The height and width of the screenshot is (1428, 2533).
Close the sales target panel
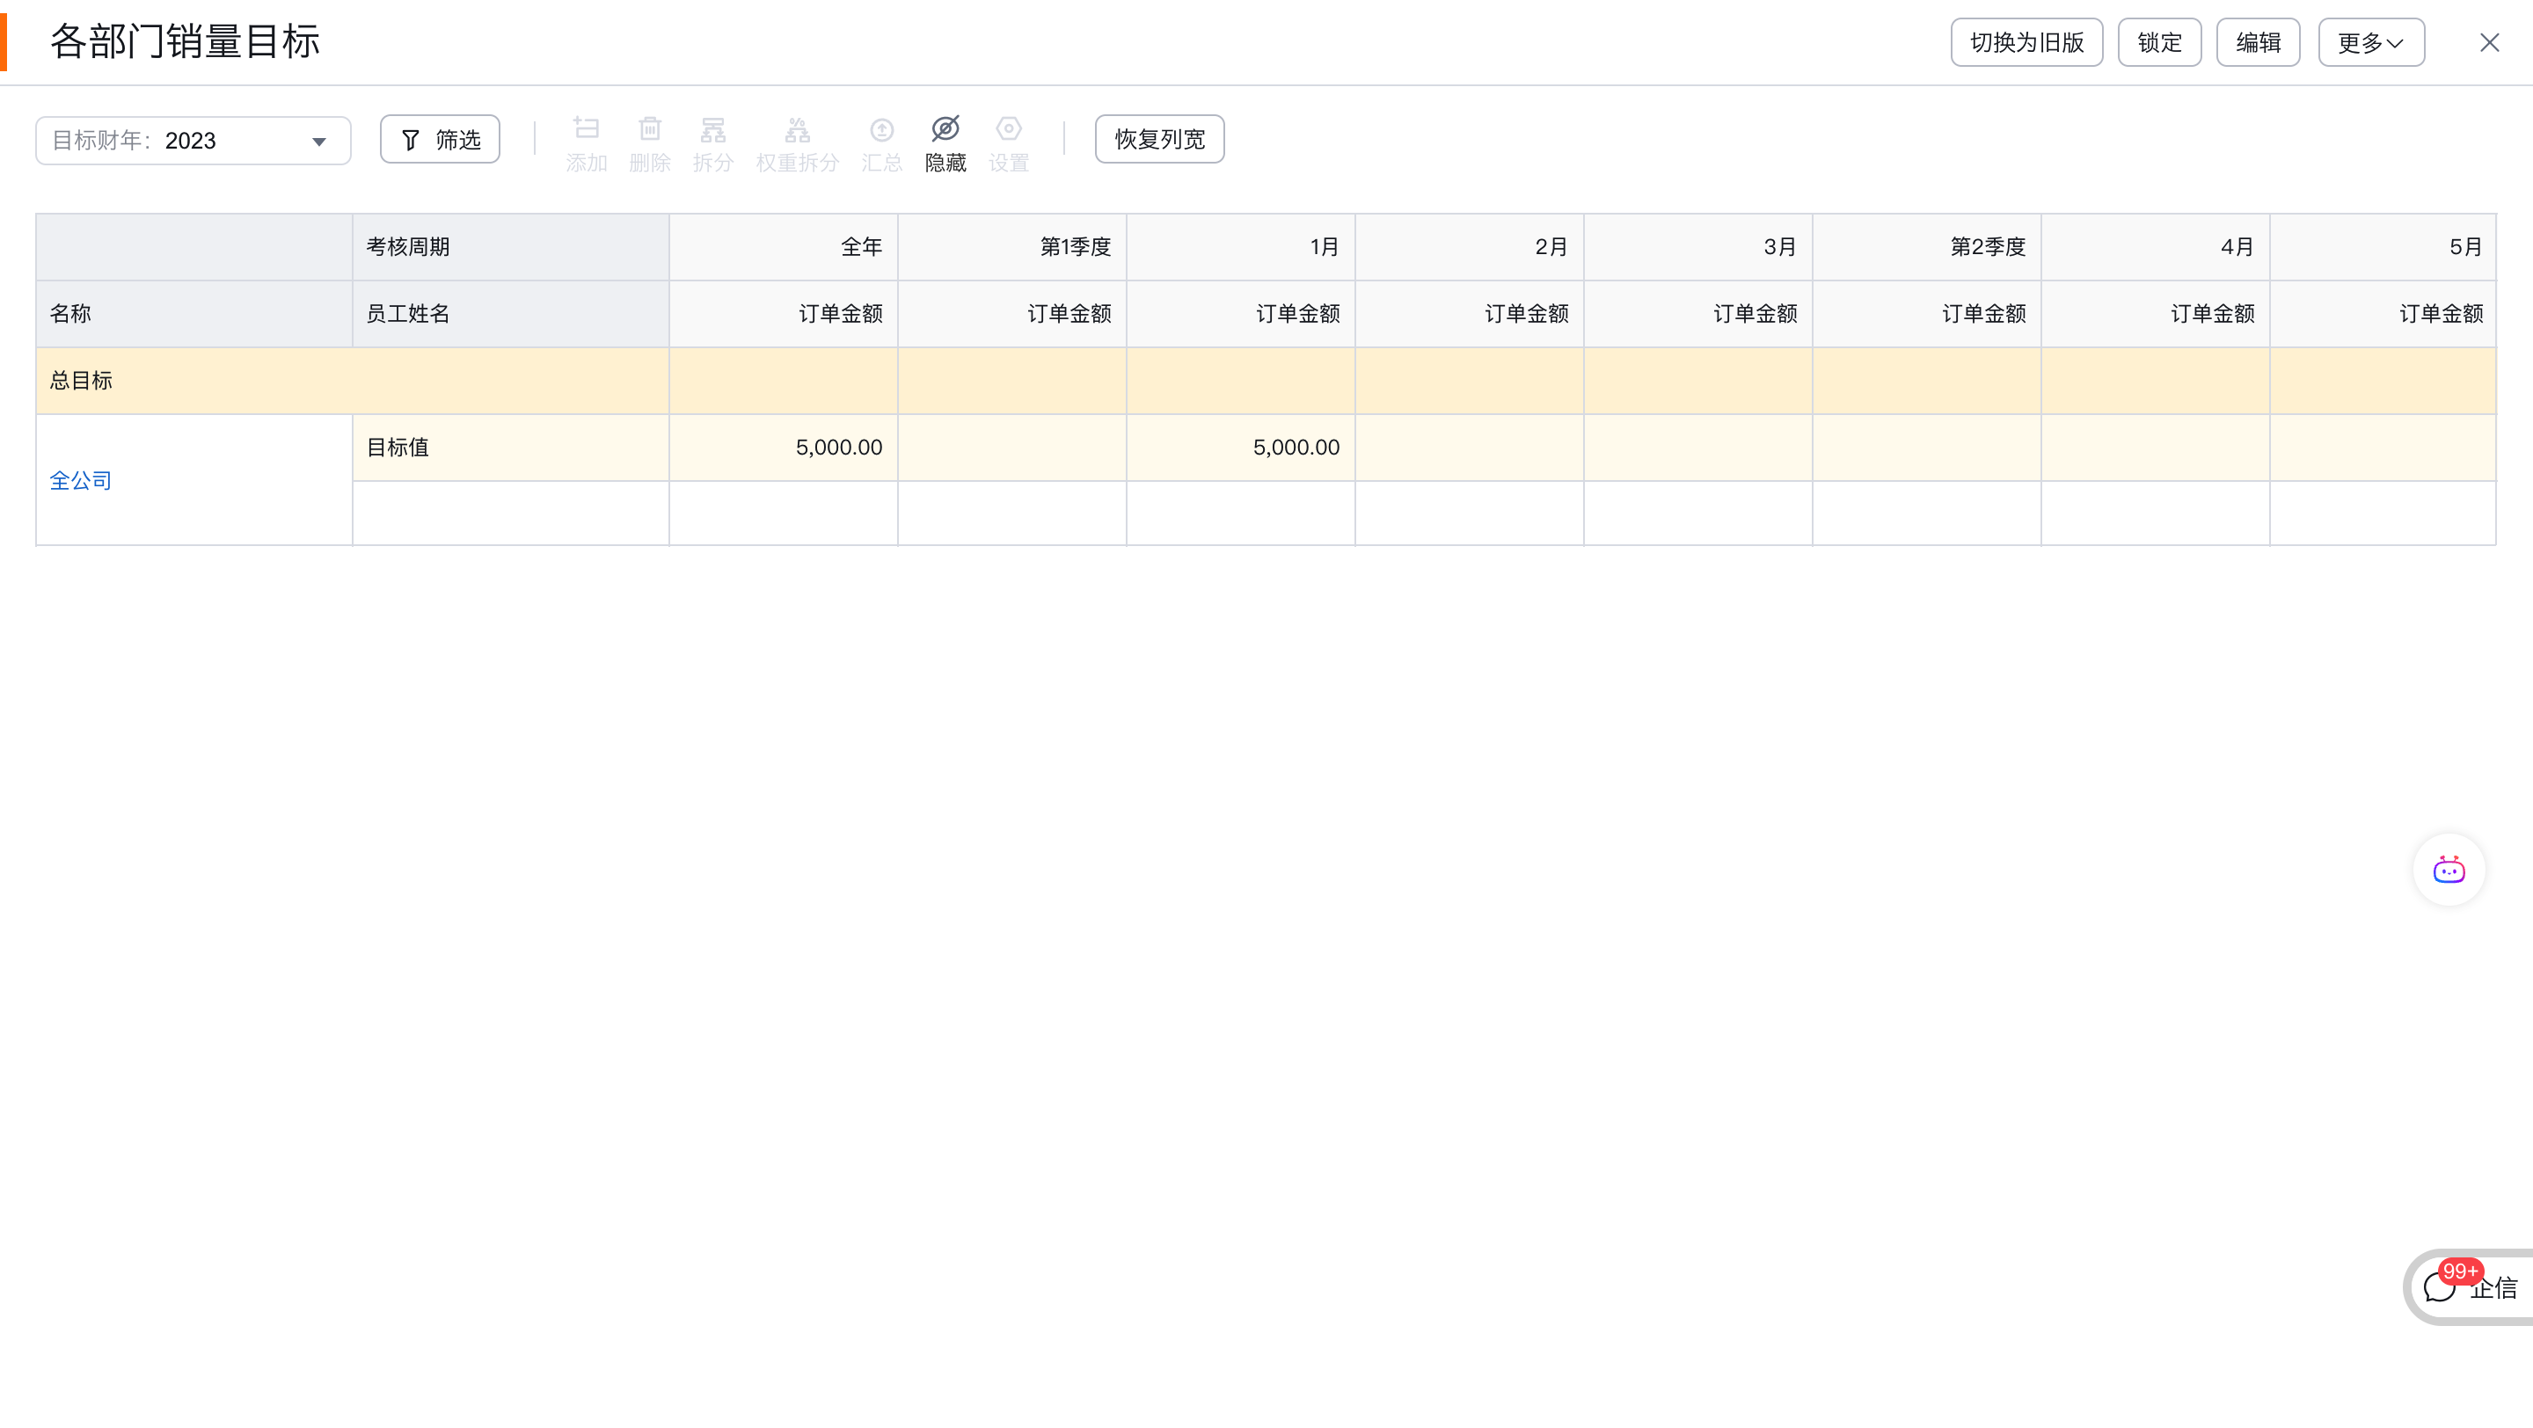coord(2489,42)
